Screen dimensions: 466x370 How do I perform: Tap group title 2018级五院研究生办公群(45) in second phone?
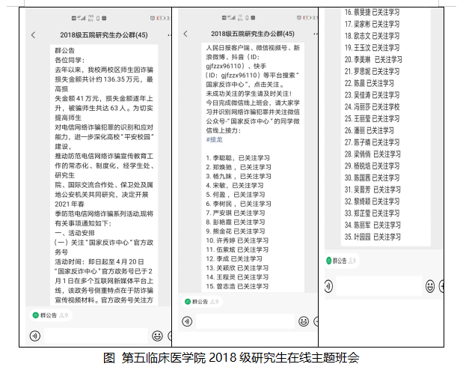[253, 34]
